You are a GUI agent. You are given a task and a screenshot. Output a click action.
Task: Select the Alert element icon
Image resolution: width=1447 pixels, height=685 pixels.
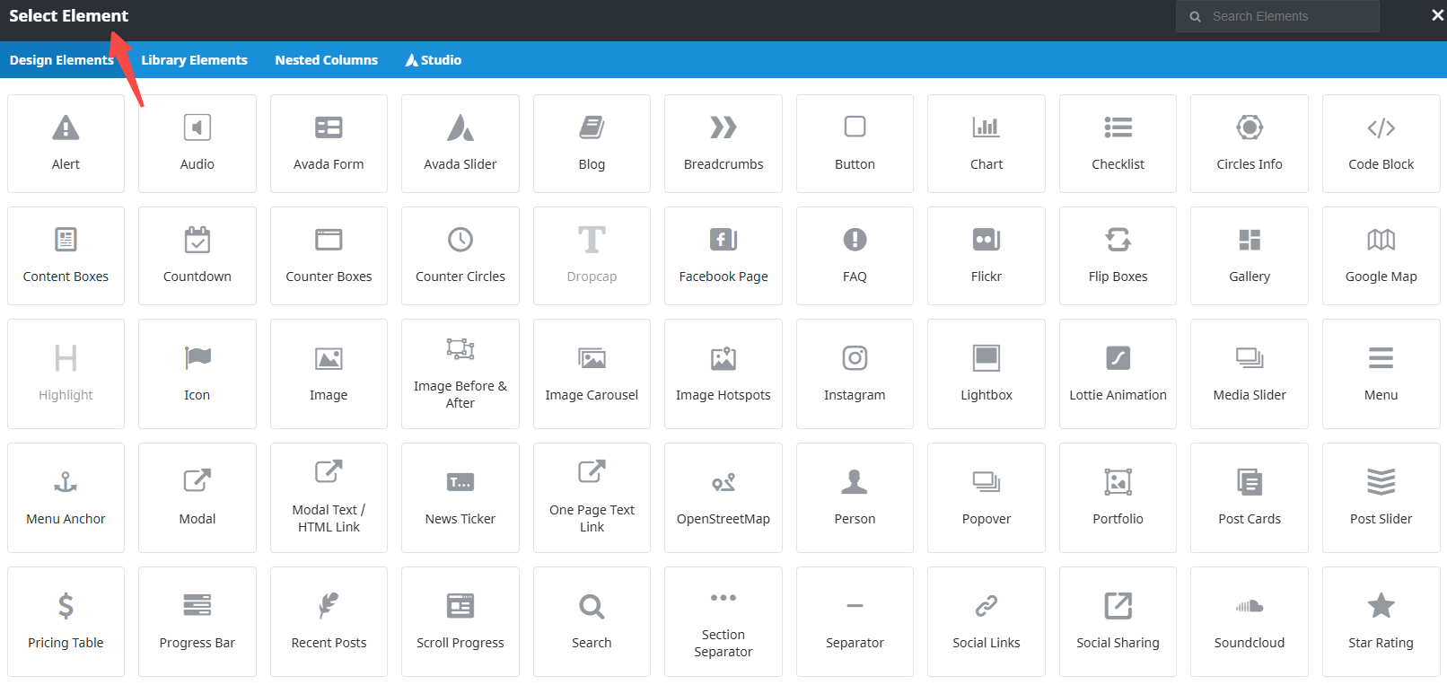[x=66, y=128]
